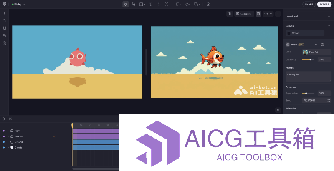The width and height of the screenshot is (334, 171).
Task: Select the Text tool
Action: (151, 4)
